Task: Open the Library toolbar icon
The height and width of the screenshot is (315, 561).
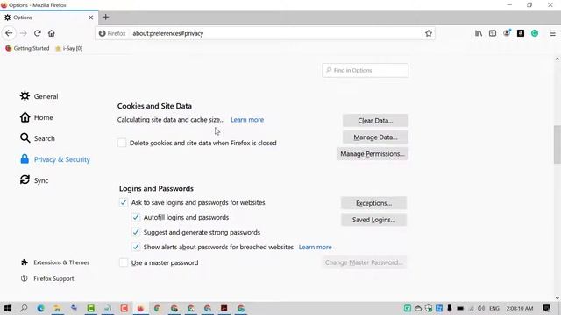Action: (479, 33)
